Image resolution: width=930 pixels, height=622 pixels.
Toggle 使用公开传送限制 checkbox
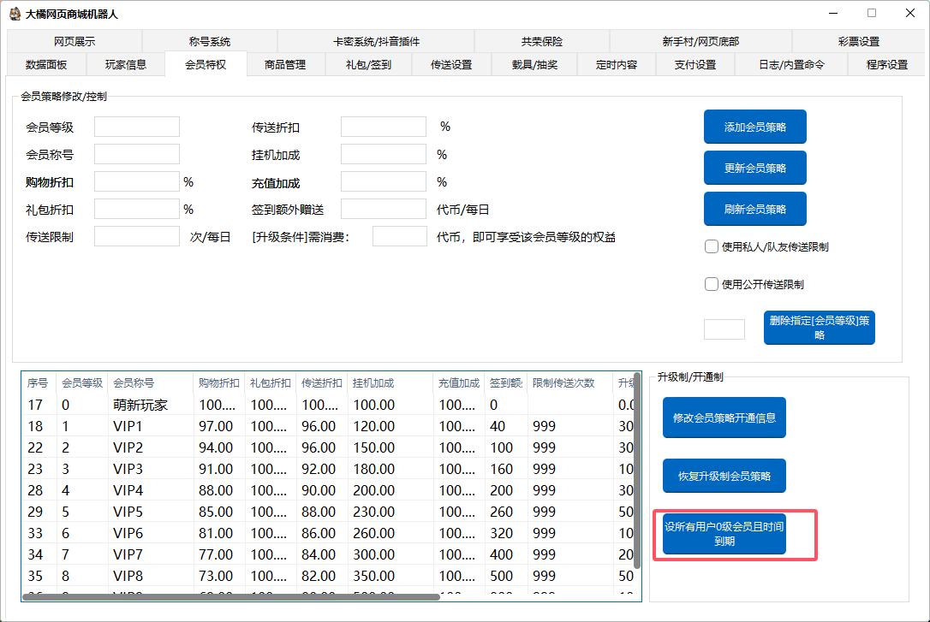pos(712,284)
